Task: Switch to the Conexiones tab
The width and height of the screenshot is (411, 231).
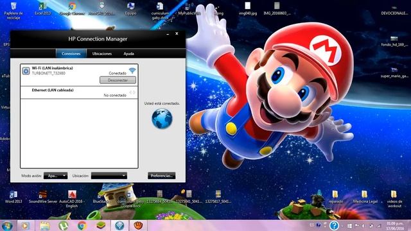Action: point(71,53)
